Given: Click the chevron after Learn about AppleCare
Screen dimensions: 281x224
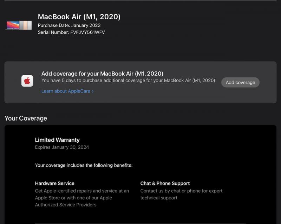Looking at the screenshot, I should click(x=93, y=91).
